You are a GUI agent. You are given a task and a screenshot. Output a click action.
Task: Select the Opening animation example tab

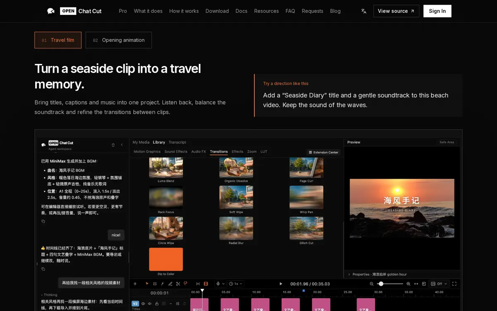point(118,40)
